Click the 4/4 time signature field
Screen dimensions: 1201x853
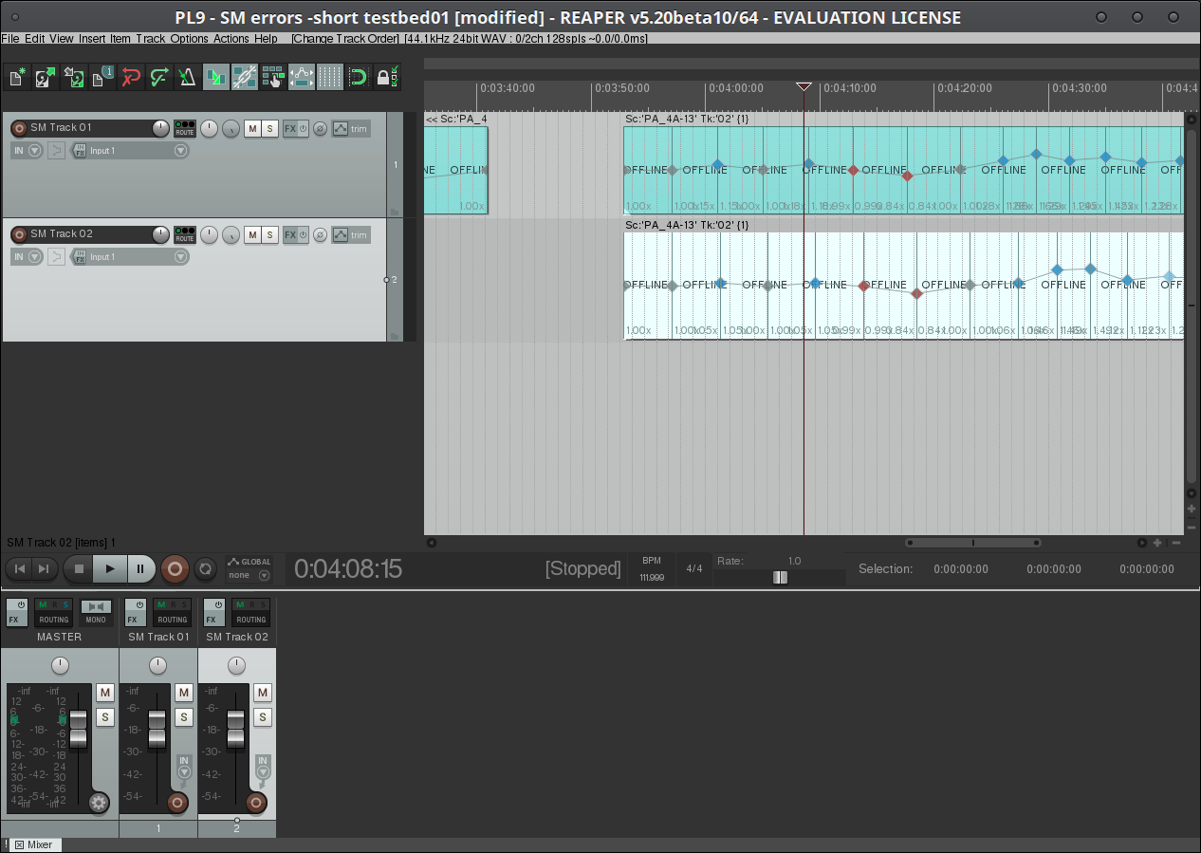click(694, 568)
